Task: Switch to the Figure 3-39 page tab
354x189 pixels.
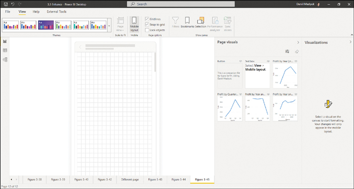Action: (58, 179)
